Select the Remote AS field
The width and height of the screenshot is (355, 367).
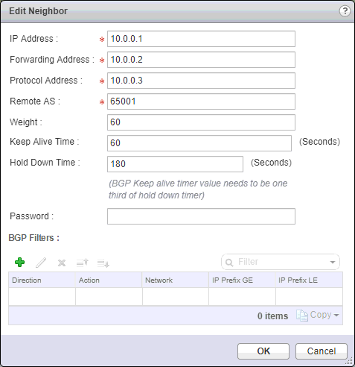[x=201, y=101]
